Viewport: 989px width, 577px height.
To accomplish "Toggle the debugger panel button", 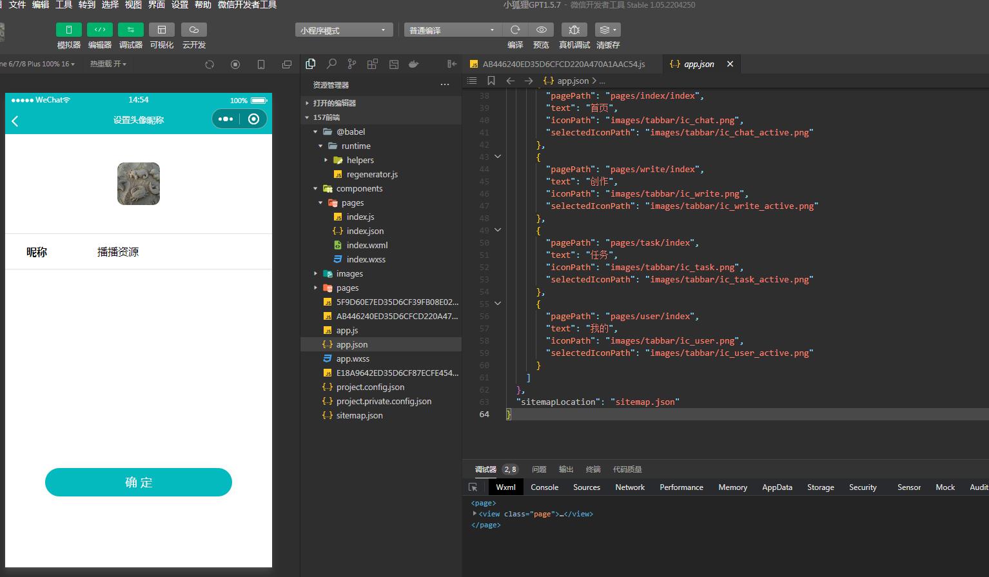I will click(x=131, y=30).
